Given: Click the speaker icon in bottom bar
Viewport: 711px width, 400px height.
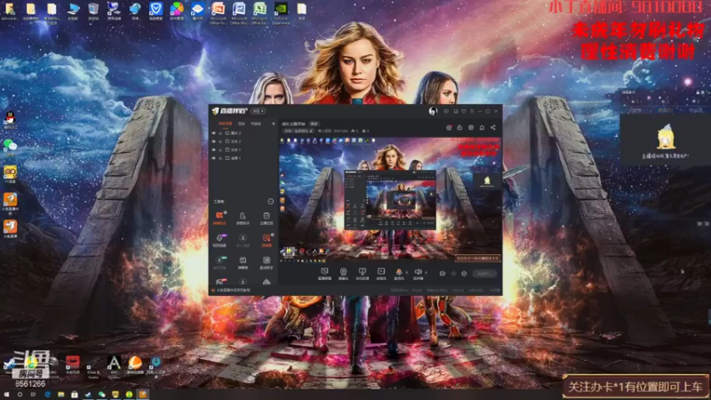Looking at the screenshot, I should pyautogui.click(x=418, y=274).
